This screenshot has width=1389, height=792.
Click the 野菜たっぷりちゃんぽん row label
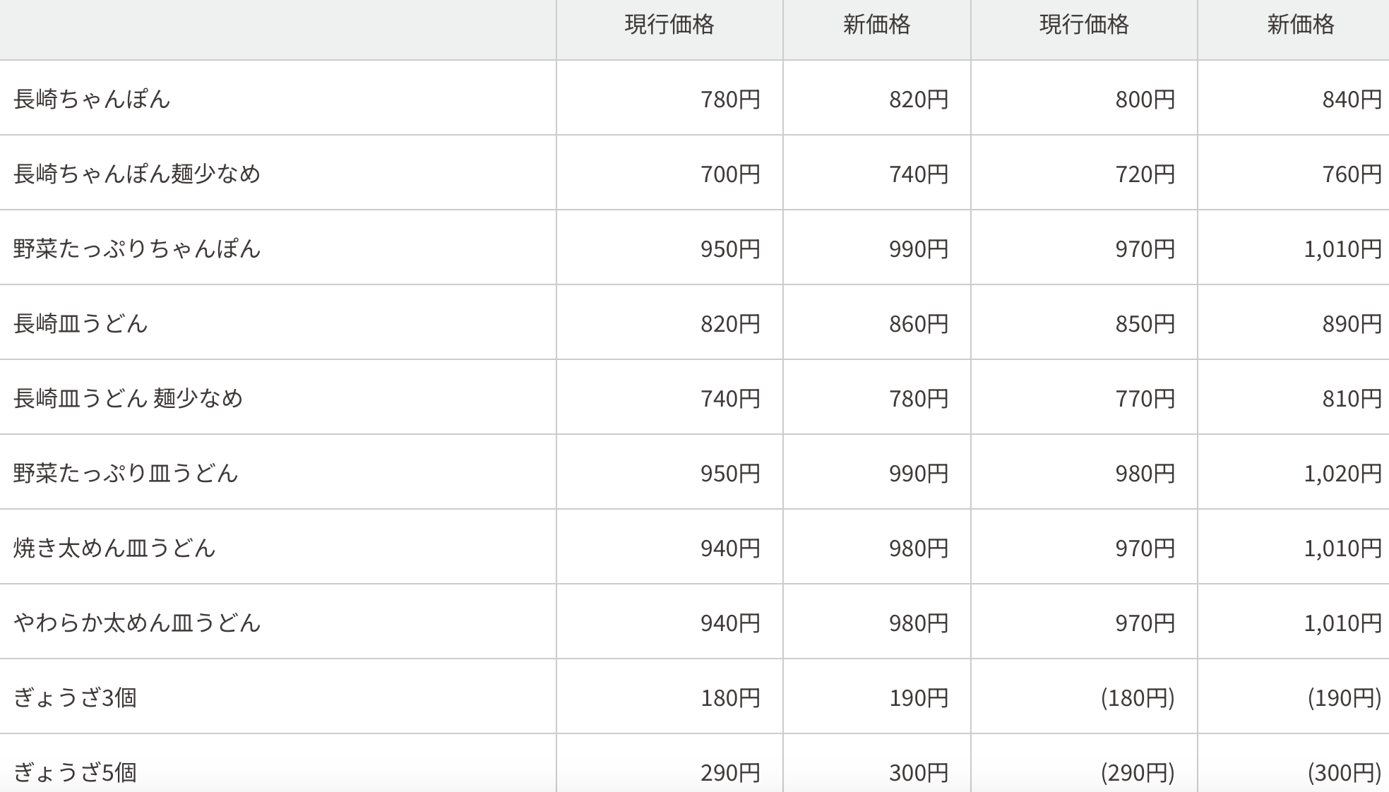coord(137,248)
